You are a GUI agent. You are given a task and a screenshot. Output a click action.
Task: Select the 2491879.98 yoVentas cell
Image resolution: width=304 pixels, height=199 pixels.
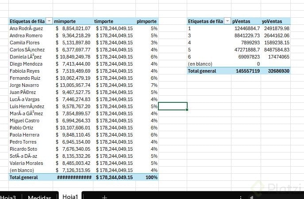coord(276,28)
